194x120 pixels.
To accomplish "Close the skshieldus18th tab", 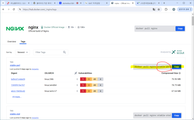I will pos(81,3).
